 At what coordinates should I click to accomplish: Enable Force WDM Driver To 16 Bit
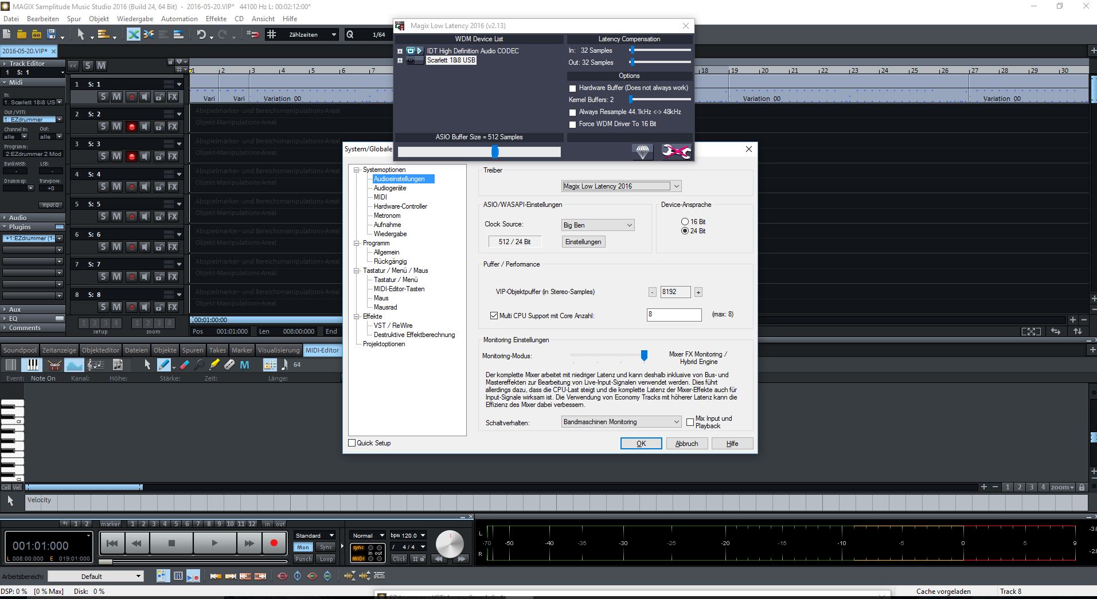(572, 124)
